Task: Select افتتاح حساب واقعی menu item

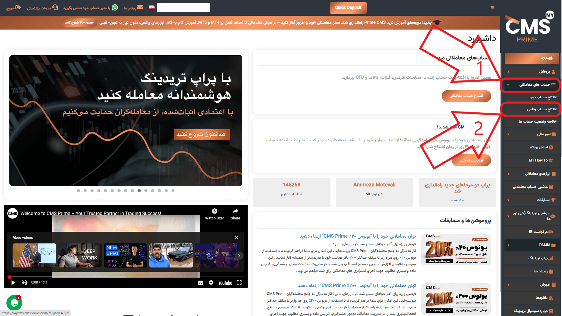Action: coord(542,109)
